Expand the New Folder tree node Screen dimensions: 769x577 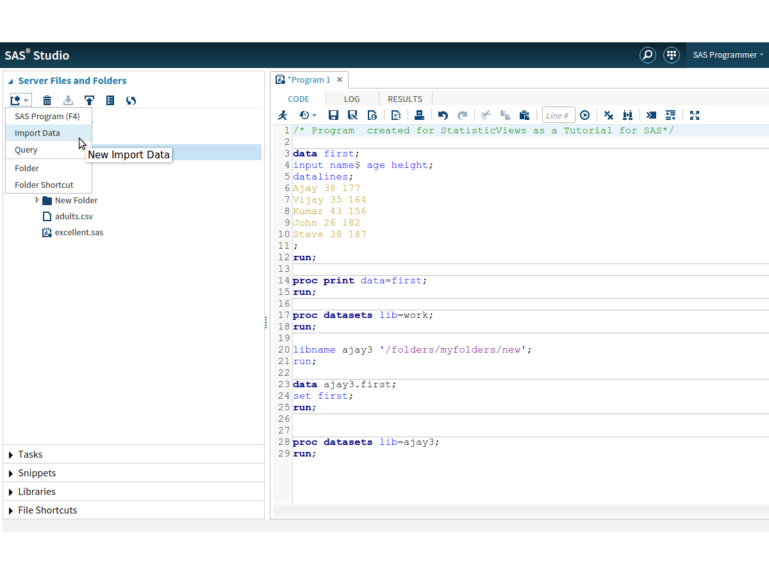pos(37,200)
